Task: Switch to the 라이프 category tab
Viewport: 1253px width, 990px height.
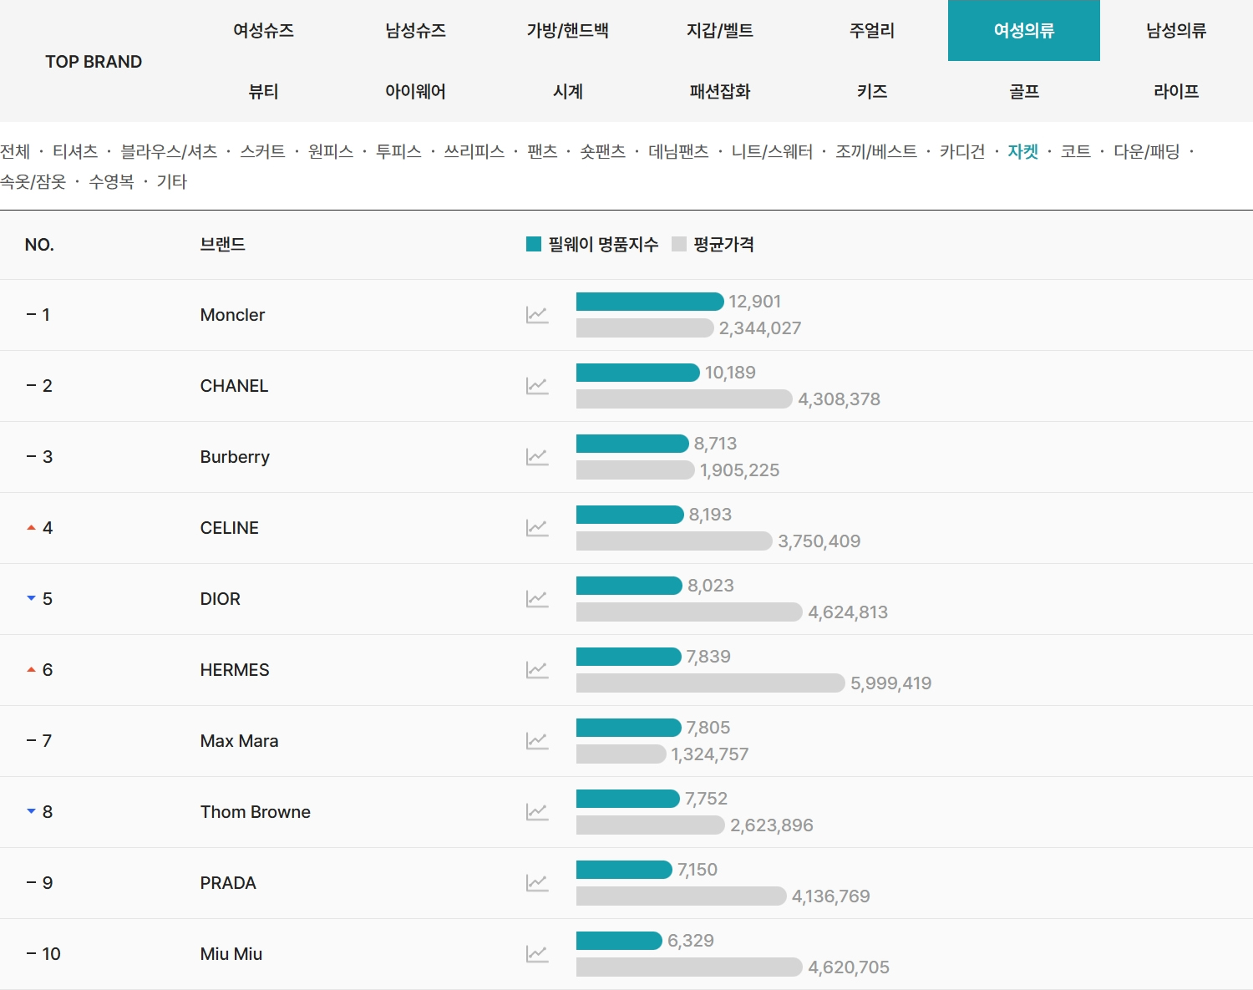Action: [1176, 91]
